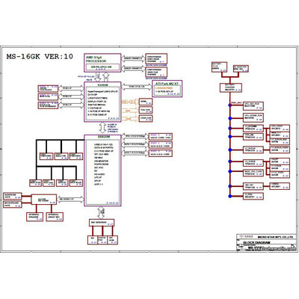This screenshot has height=299, width=299.
Task: Select the BLOCK DIAGRAM title block text
Action: (256, 242)
